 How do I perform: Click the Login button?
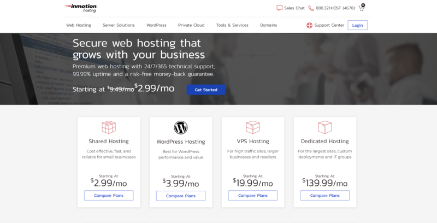(x=358, y=25)
